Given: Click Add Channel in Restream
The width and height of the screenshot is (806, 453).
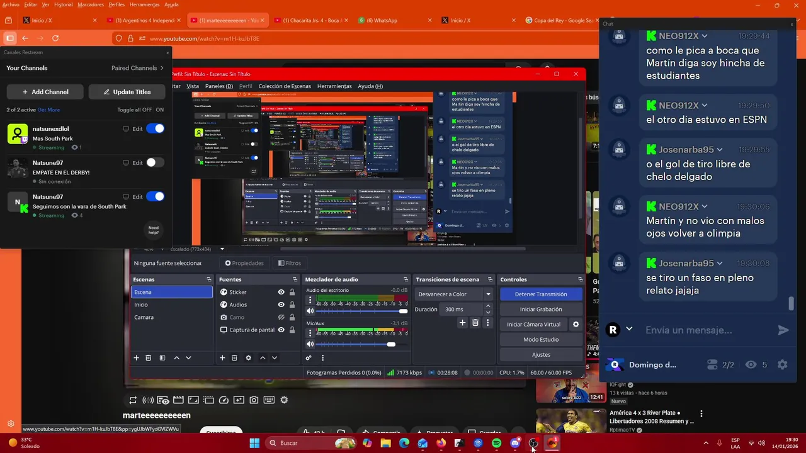Looking at the screenshot, I should 45,92.
